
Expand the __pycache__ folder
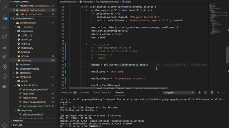point(15,27)
